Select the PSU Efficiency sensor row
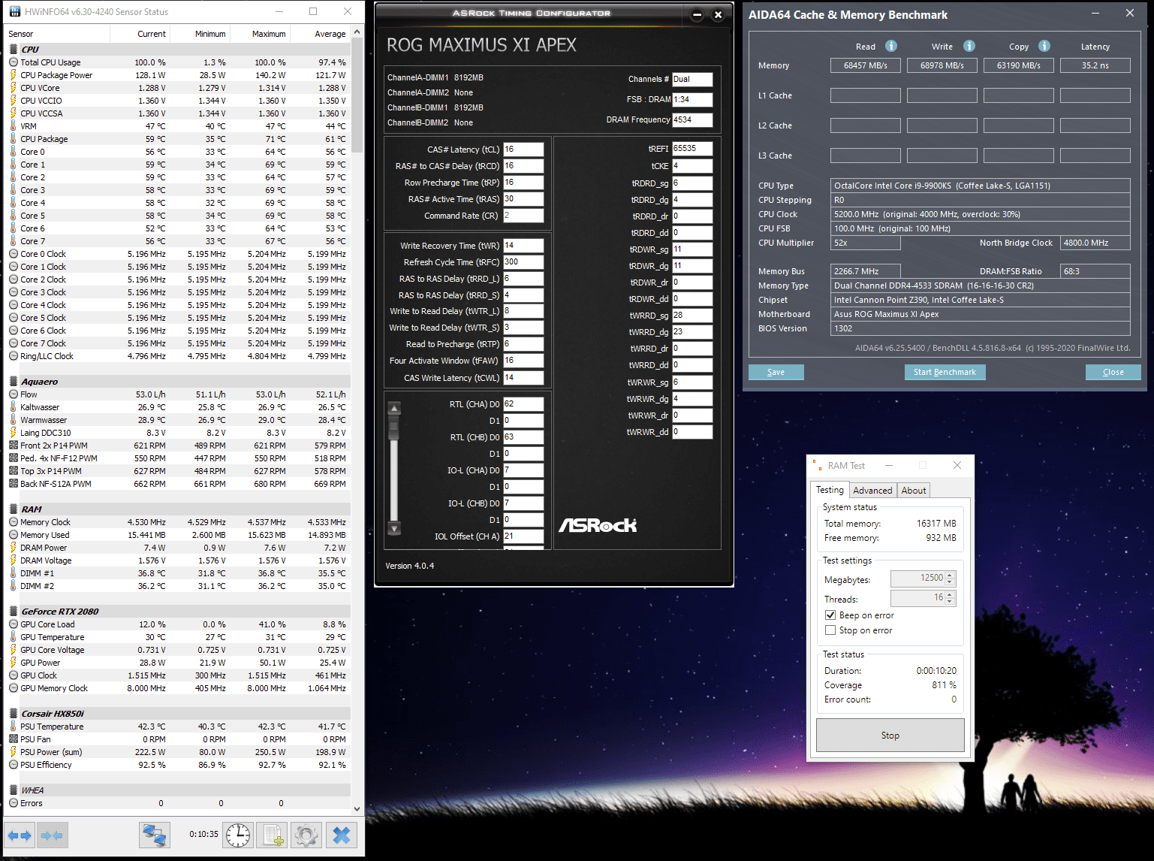1154x861 pixels. tap(178, 765)
